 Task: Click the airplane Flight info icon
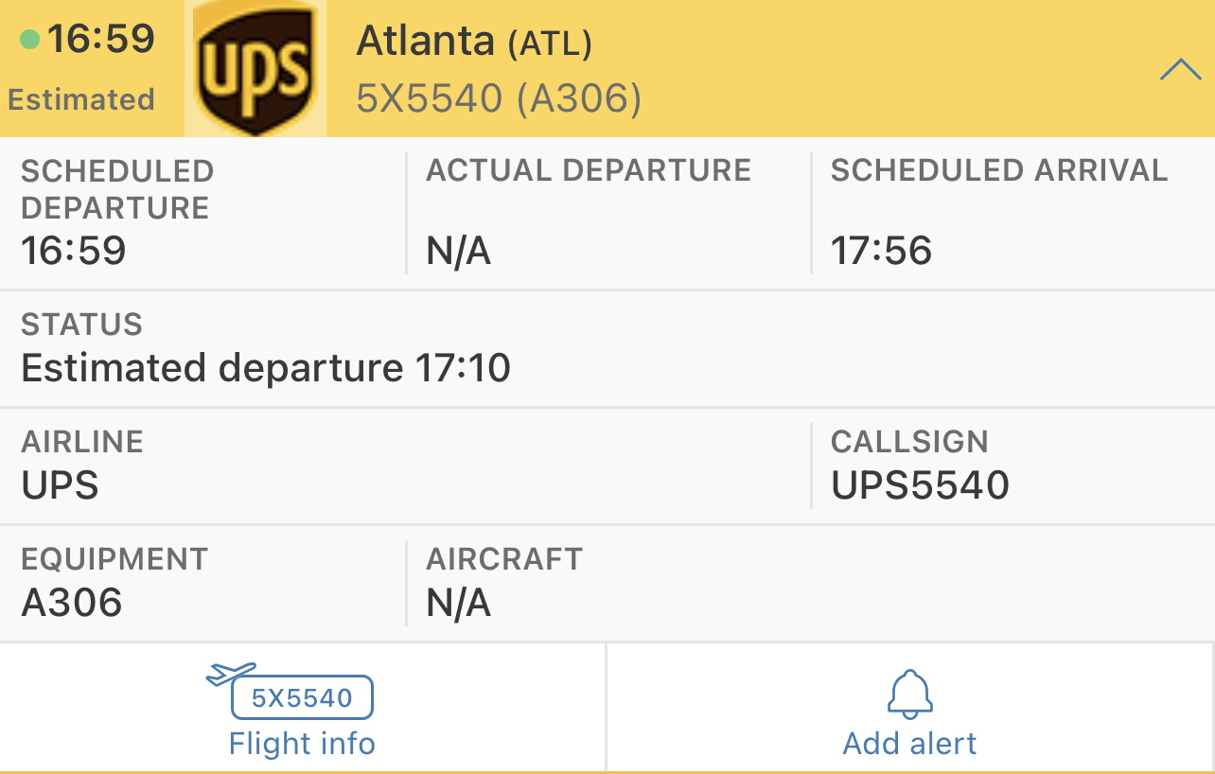tap(231, 674)
